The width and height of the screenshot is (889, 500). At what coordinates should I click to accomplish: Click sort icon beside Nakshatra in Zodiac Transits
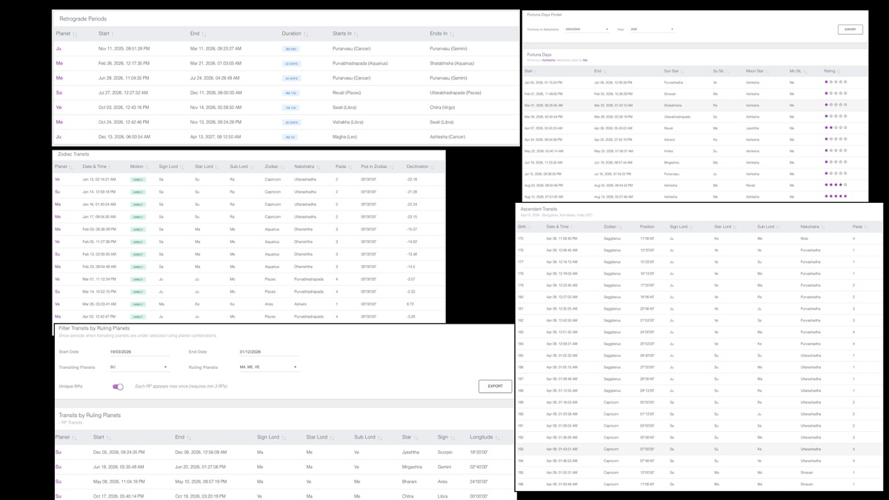click(x=319, y=167)
